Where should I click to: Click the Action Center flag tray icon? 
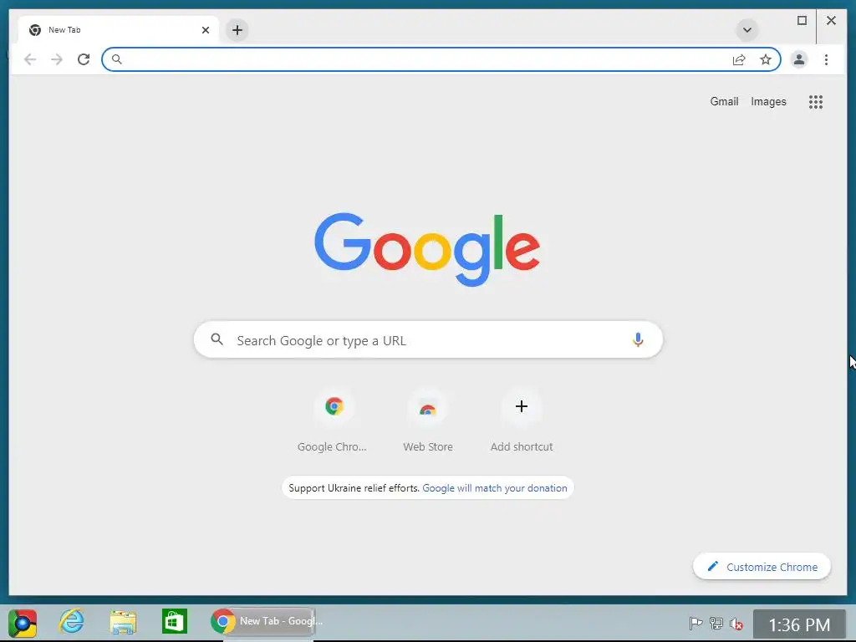(x=695, y=624)
